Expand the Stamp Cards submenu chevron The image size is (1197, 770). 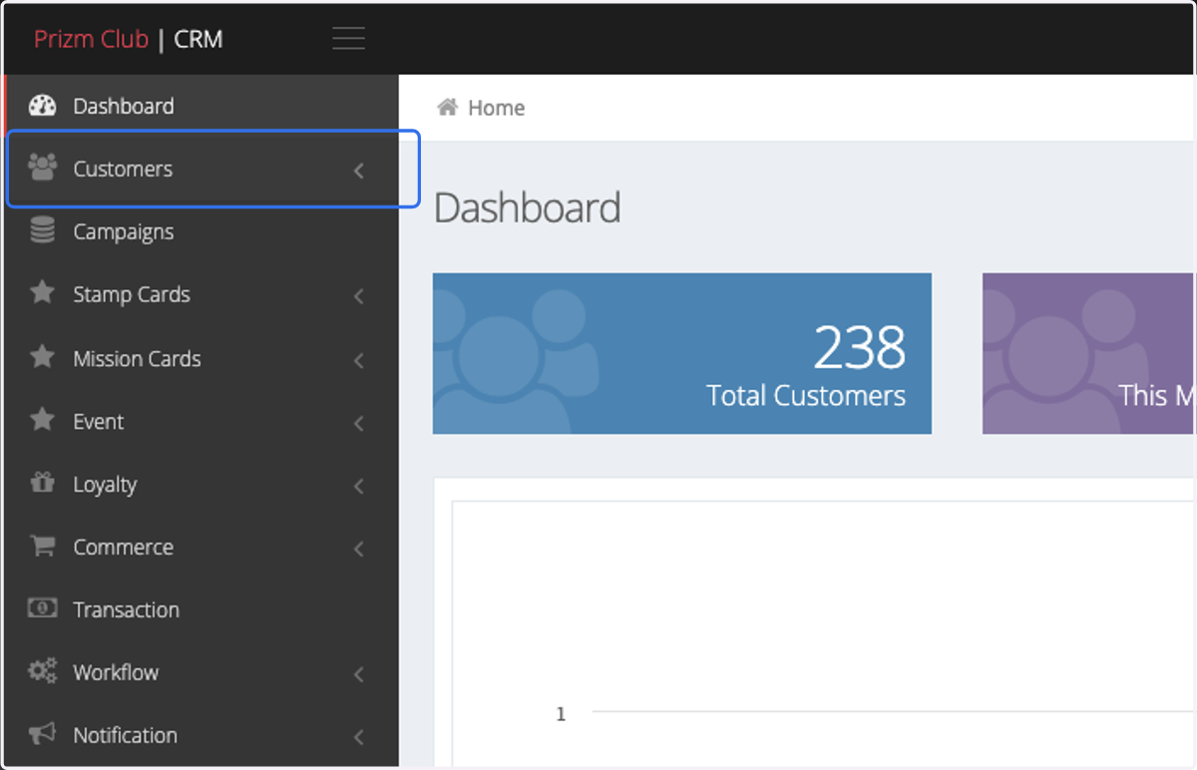point(359,296)
